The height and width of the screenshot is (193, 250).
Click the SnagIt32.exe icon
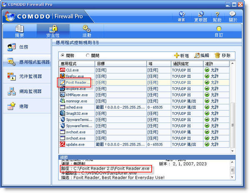coord(62,113)
